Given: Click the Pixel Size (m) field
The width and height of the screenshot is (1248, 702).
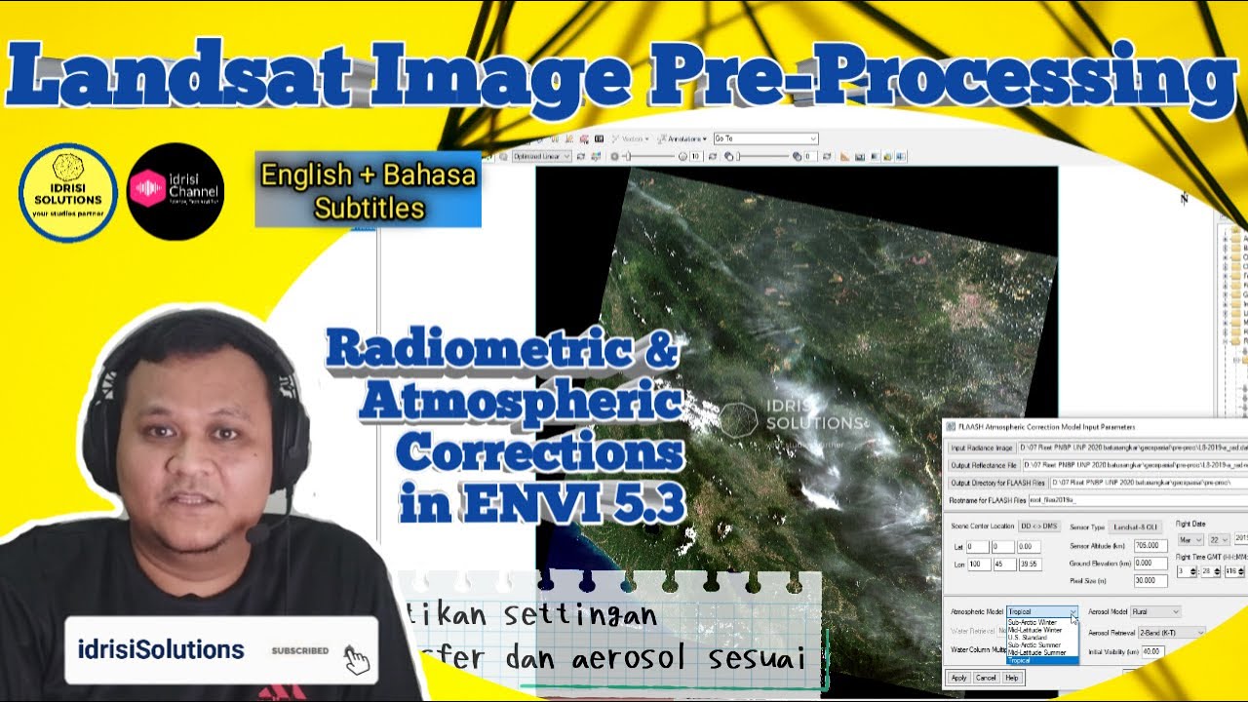Looking at the screenshot, I should point(1150,581).
